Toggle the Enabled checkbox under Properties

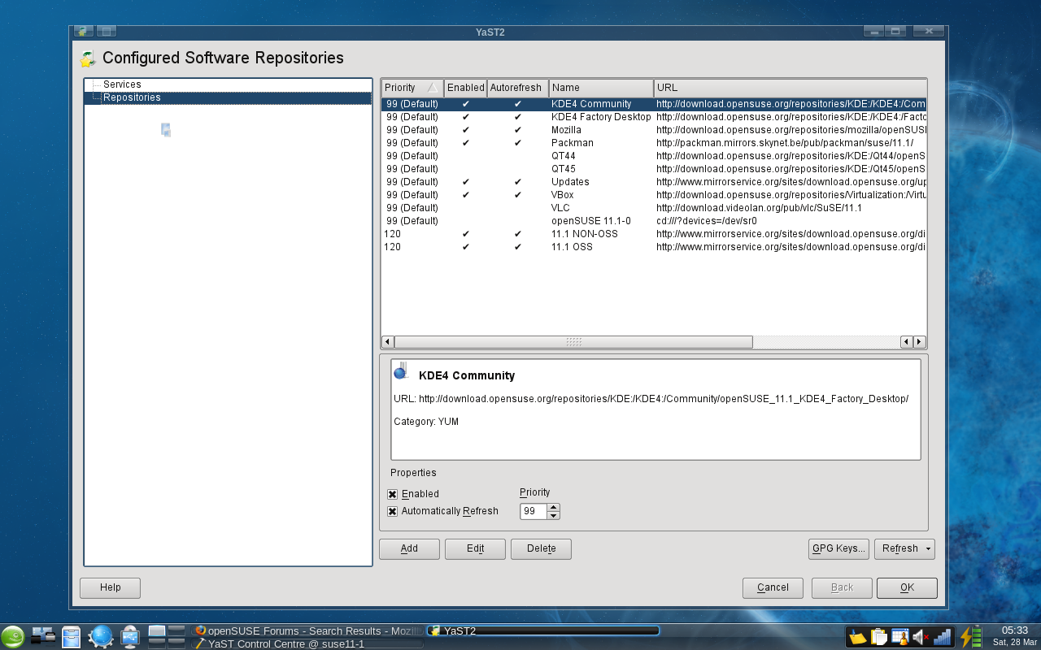(393, 494)
